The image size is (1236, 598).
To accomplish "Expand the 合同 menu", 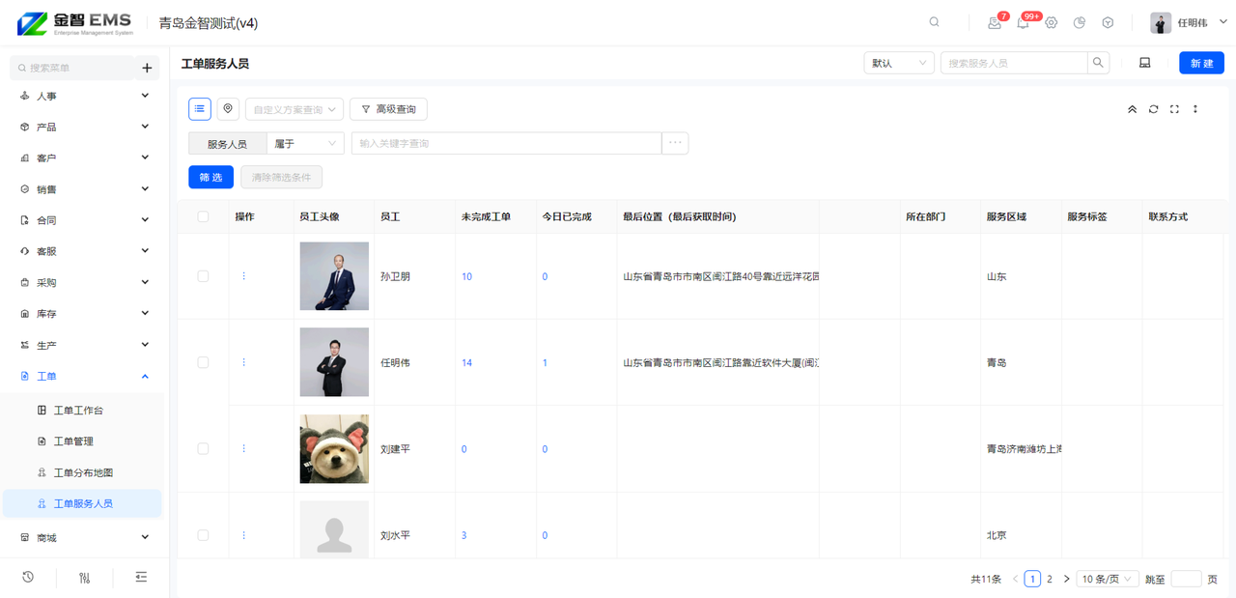I will coord(85,220).
